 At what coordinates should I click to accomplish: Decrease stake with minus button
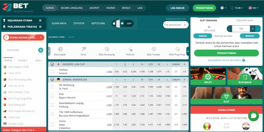click(229, 29)
